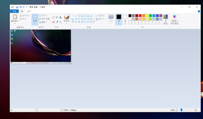
Task: Choose the Triangle shape
Action: [x=91, y=16]
